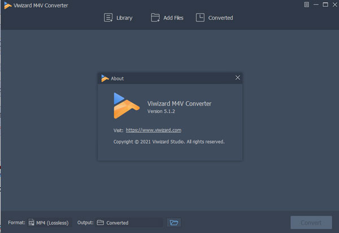339x233 pixels.
Task: Click the Viwizard logo in the title bar
Action: point(7,6)
